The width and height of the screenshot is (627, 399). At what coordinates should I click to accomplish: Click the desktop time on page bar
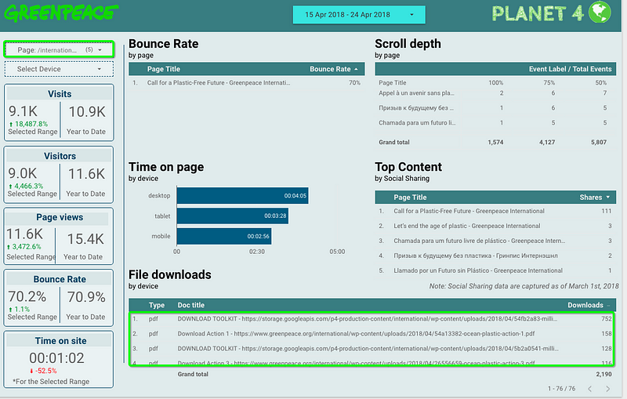click(x=242, y=195)
